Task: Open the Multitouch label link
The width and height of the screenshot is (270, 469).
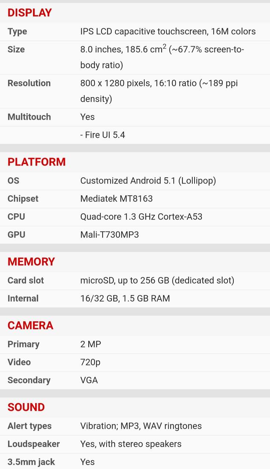Action: click(29, 117)
